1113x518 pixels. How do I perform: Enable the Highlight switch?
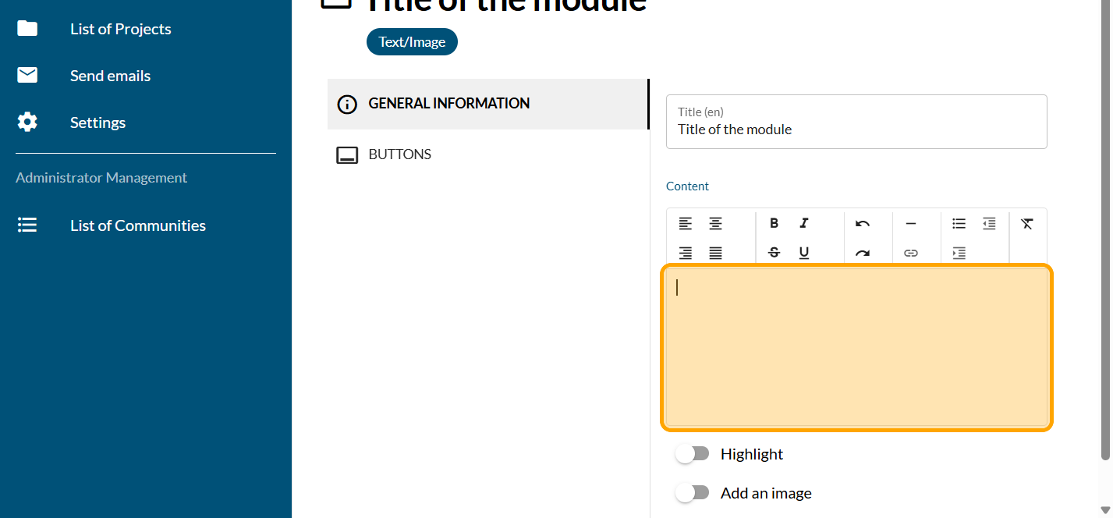coord(692,454)
